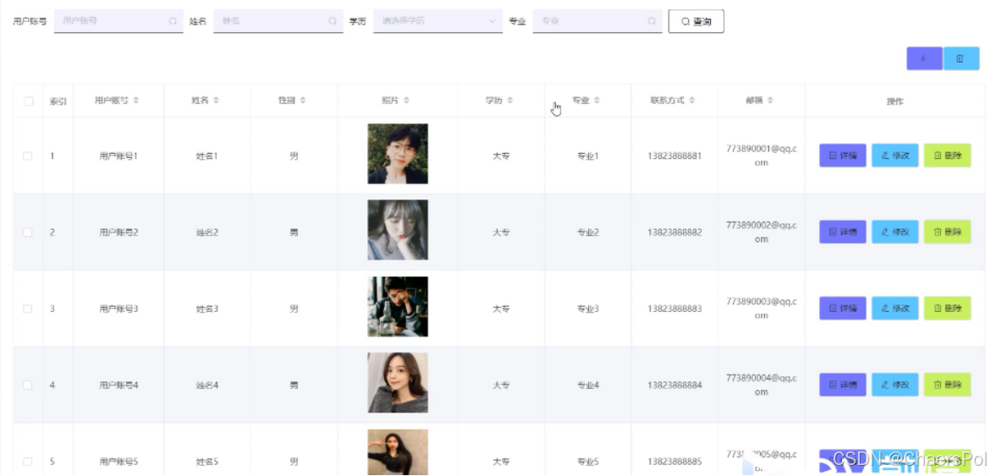Sort by the 学历 column header
This screenshot has width=991, height=476.
click(498, 101)
